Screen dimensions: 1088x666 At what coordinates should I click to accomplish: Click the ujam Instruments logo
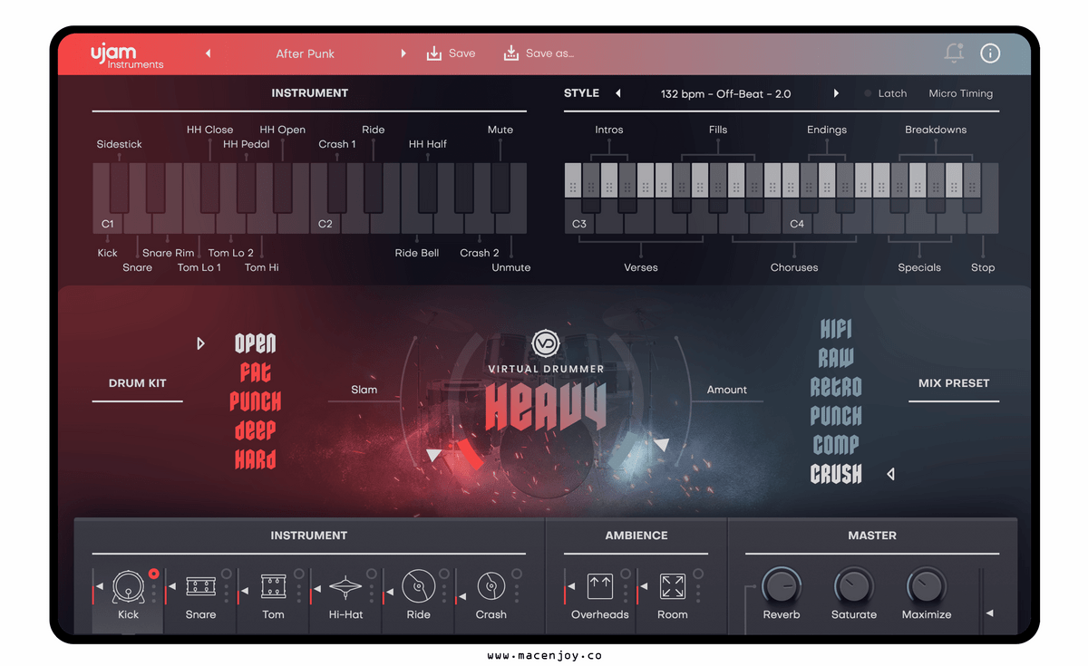127,55
